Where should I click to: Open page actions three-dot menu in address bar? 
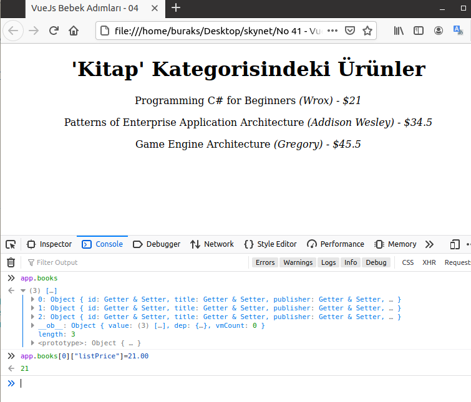pos(333,31)
